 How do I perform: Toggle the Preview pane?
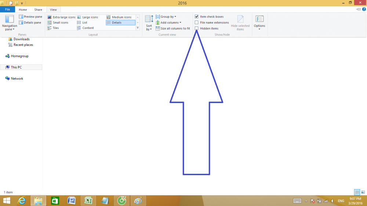[x=30, y=16]
